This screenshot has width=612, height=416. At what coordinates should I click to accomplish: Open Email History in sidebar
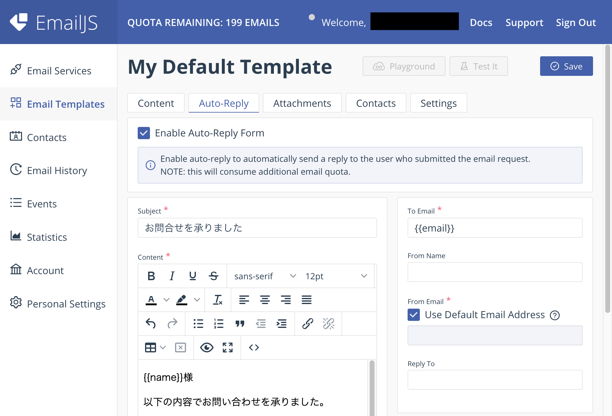57,170
